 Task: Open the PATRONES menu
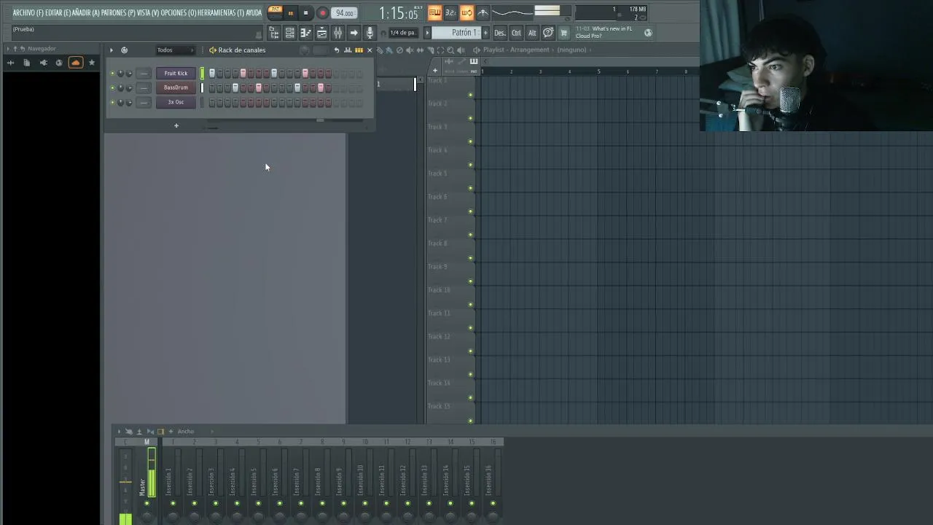118,12
